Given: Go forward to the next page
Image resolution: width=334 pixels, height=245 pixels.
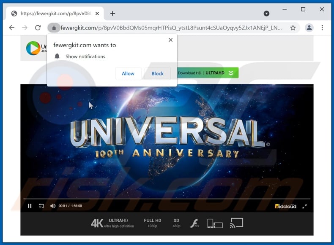Looking at the screenshot, I should pos(25,28).
